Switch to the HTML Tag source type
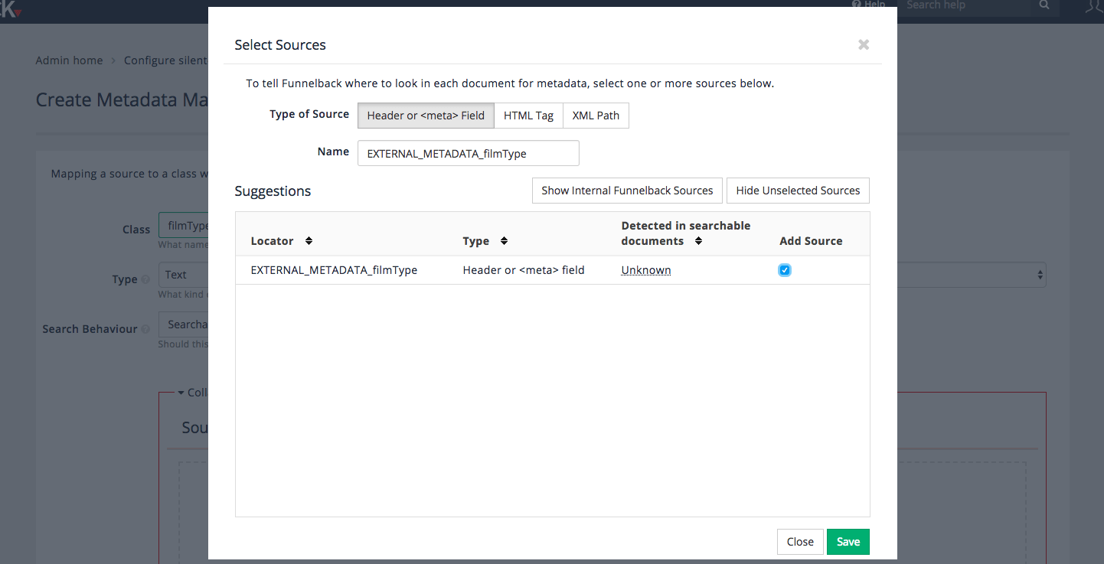Screen dimensions: 1104x564 click(x=528, y=116)
